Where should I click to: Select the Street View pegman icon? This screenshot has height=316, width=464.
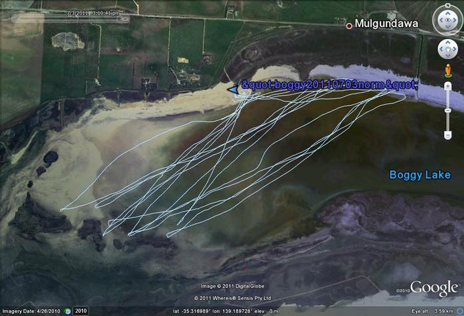447,69
